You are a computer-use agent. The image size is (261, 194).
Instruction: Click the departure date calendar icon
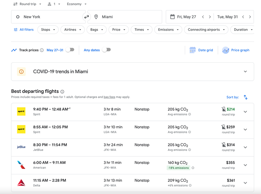pos(172,17)
